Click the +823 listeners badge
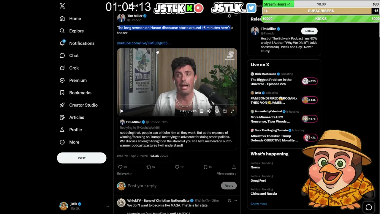 (309, 81)
